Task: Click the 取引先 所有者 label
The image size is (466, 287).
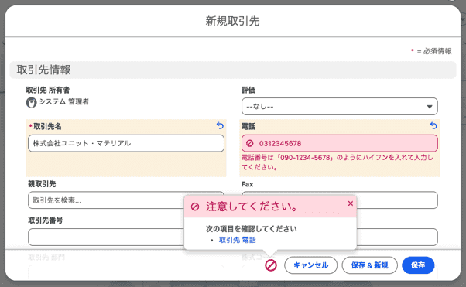Action: point(47,90)
